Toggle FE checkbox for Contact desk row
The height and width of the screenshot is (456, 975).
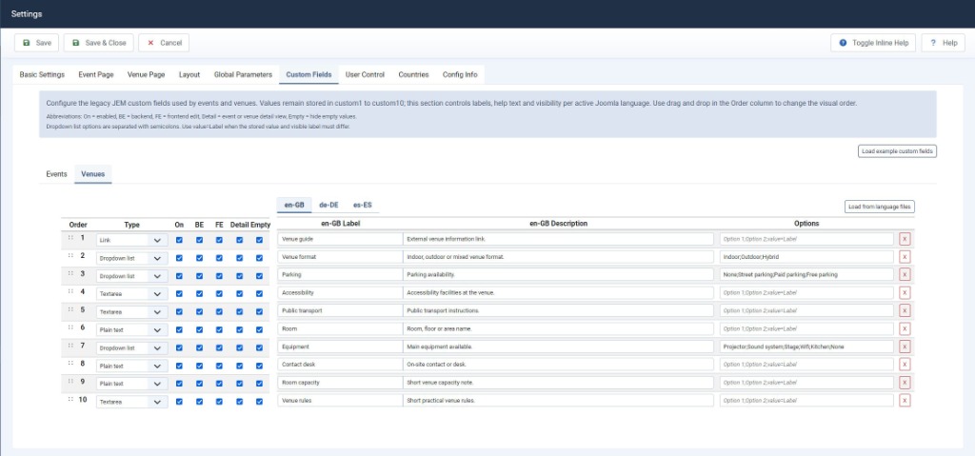point(220,366)
